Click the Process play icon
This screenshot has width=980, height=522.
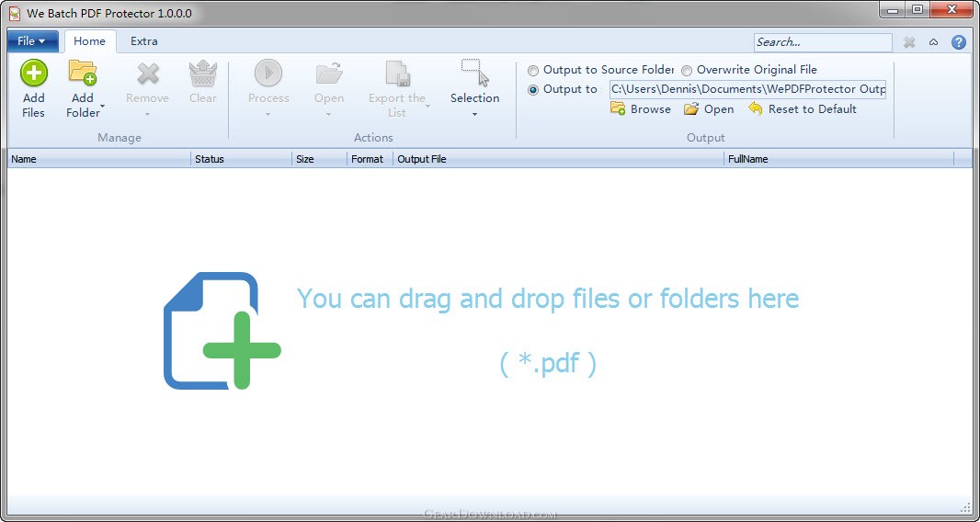tap(268, 74)
